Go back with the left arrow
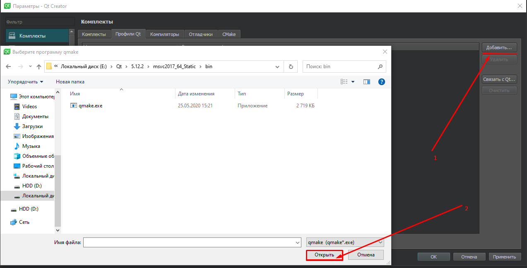Image resolution: width=527 pixels, height=268 pixels. pyautogui.click(x=9, y=66)
